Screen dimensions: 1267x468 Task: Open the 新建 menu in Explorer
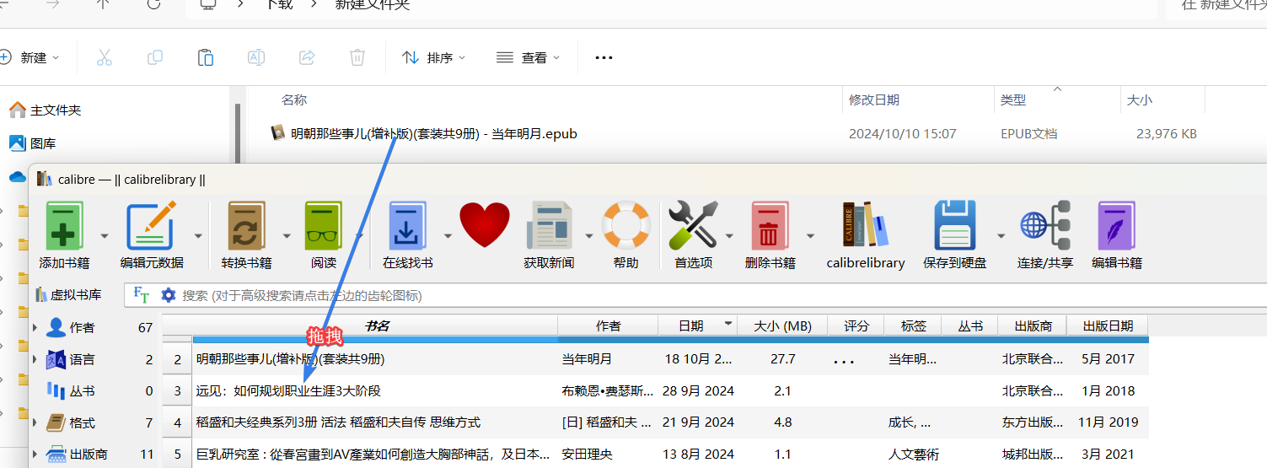30,57
